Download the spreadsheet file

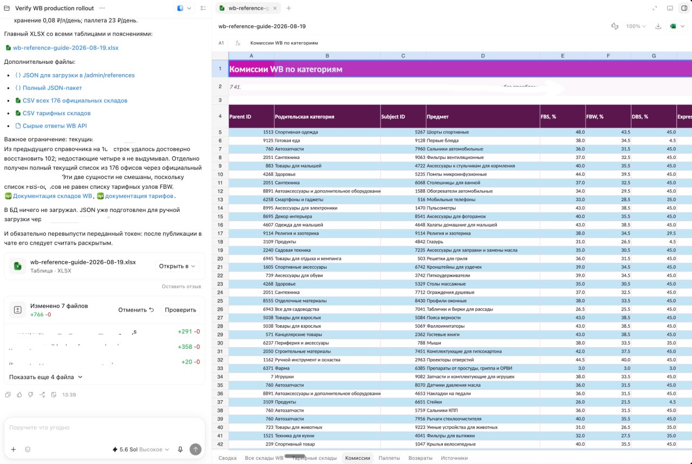658,26
